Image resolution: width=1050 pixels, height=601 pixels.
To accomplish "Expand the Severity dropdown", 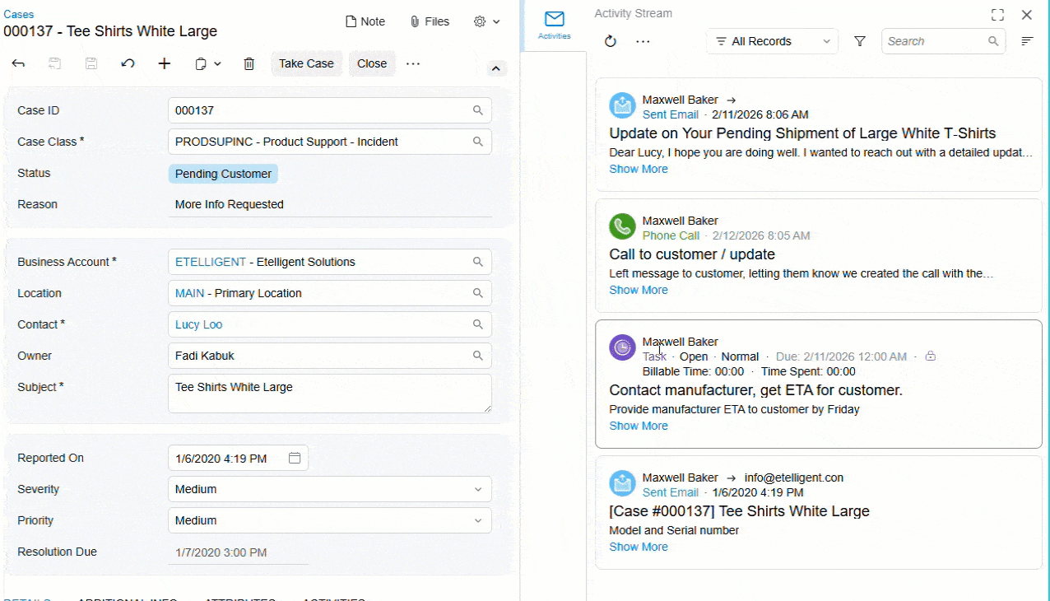I will tap(477, 489).
